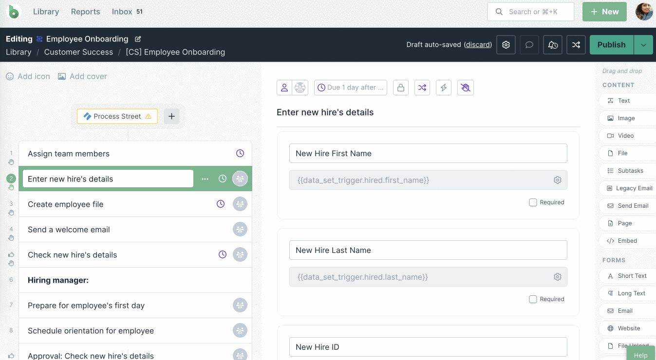Viewport: 656px width, 360px height.
Task: Click the discard link for the draft
Action: [x=477, y=44]
